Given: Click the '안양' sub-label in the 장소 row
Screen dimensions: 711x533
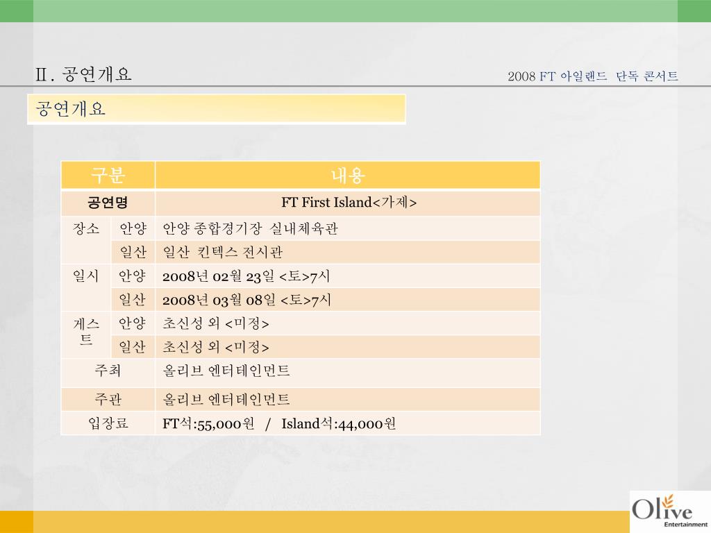Looking at the screenshot, I should [133, 228].
